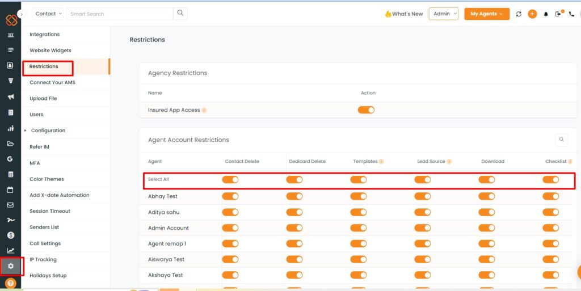Open the Contact search type dropdown
The image size is (581, 291).
pos(48,14)
